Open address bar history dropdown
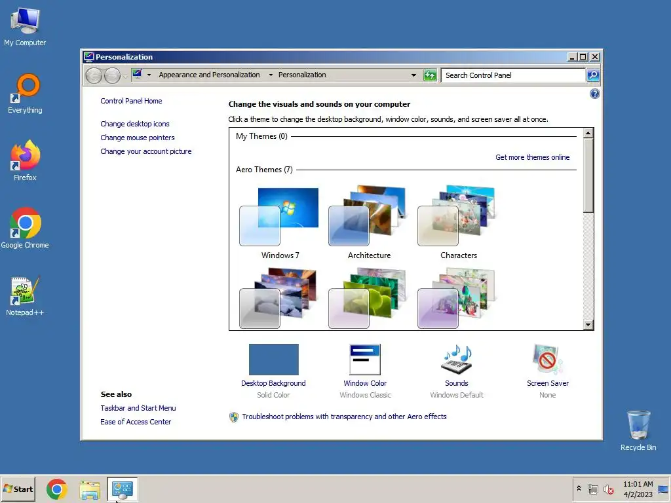 413,75
